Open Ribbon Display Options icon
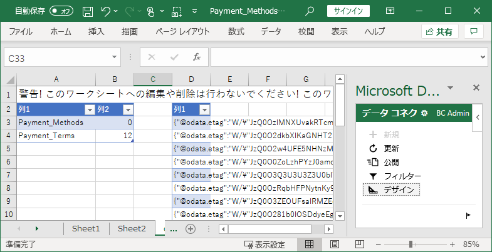492x252 pixels. pos(390,11)
